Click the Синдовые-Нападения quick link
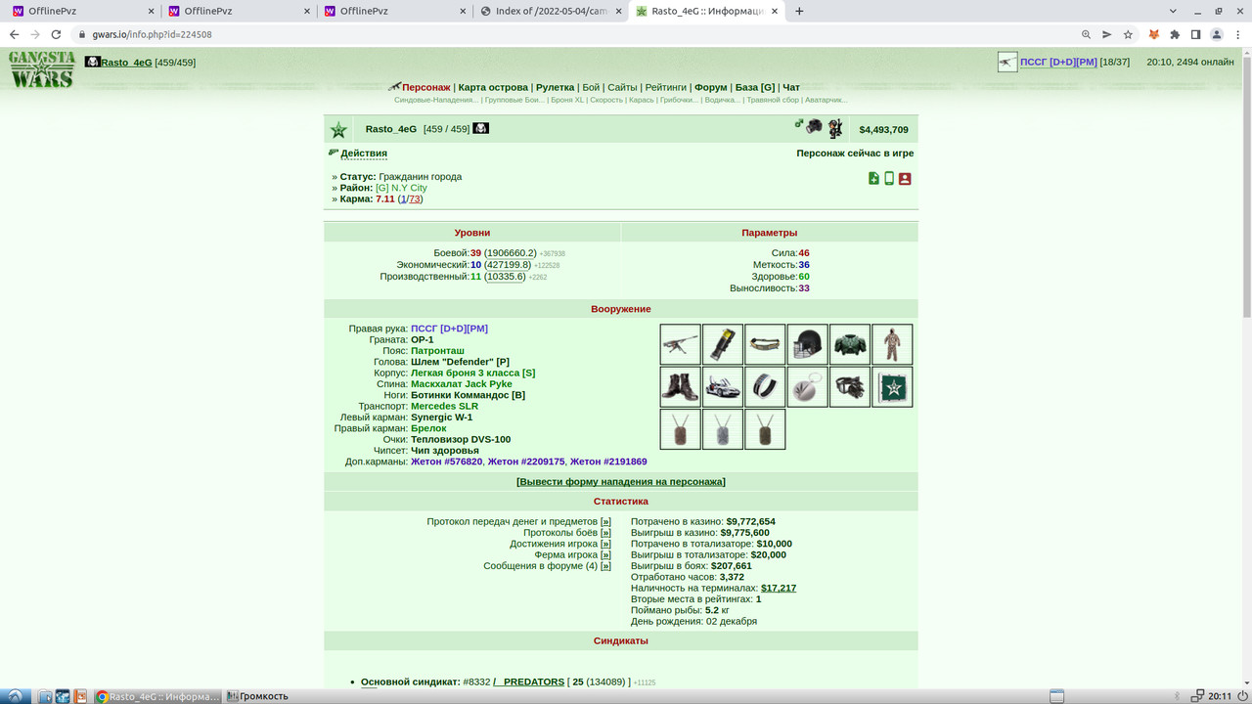This screenshot has width=1252, height=704. point(436,100)
